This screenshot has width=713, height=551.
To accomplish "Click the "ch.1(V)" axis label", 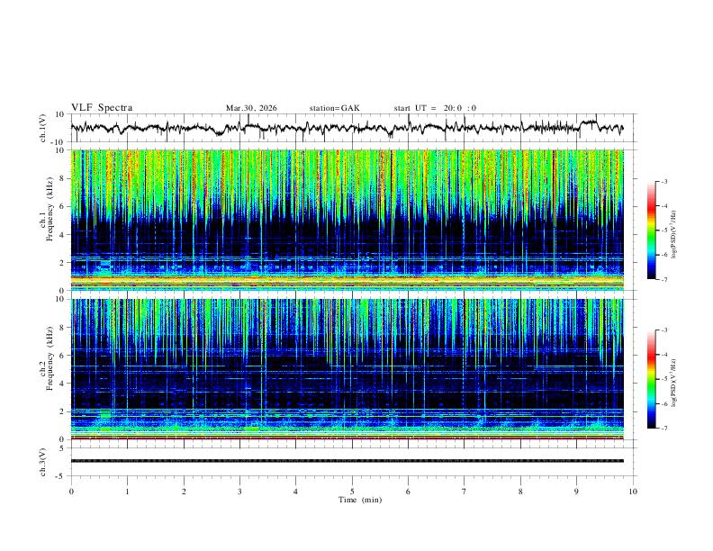I will [x=43, y=128].
